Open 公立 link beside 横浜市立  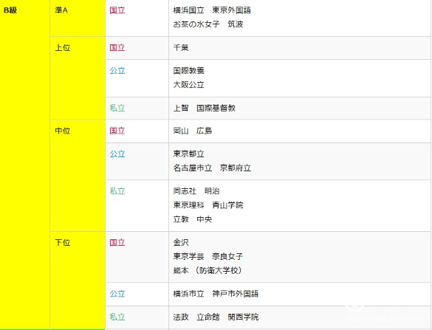117,294
